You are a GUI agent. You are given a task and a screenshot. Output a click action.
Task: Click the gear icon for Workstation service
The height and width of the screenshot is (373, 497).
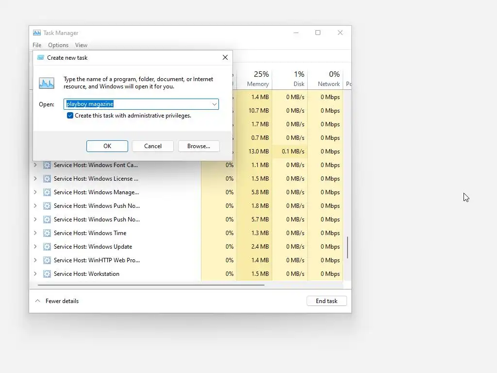click(47, 274)
